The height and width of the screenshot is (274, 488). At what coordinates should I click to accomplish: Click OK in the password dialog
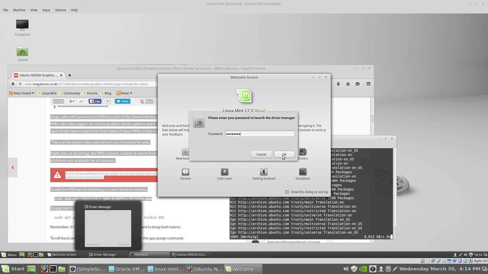tap(284, 154)
